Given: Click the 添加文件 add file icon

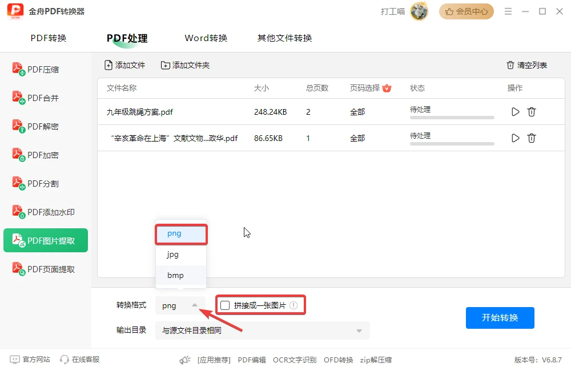Looking at the screenshot, I should (x=108, y=65).
